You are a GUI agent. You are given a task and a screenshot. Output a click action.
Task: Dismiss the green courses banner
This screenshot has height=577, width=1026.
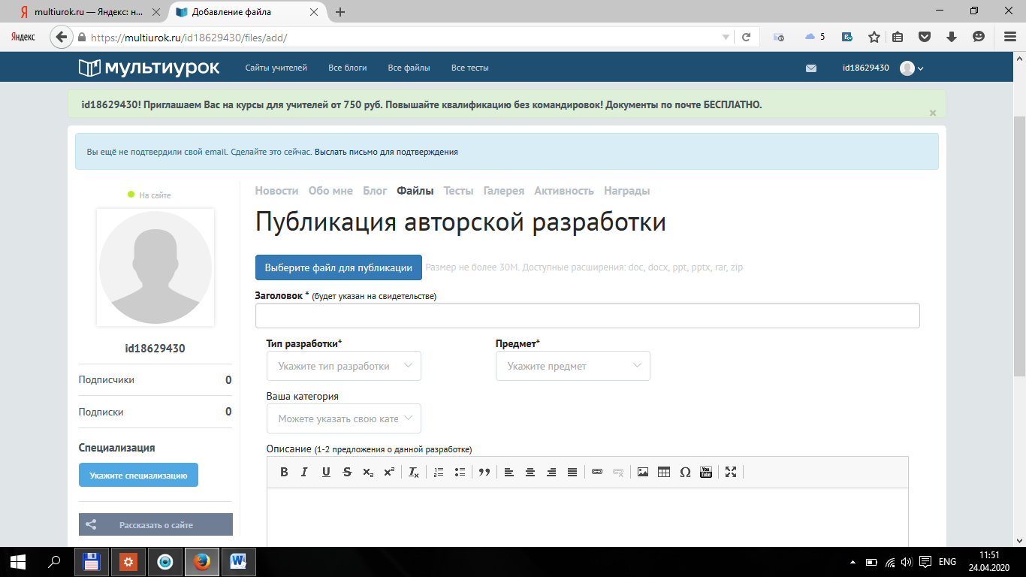(933, 113)
